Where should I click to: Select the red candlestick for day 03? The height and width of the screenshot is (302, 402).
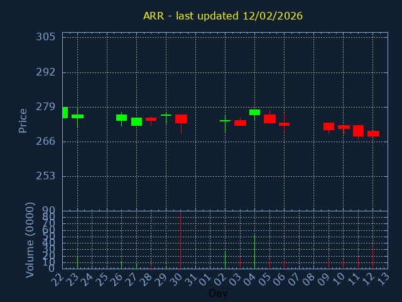240,122
